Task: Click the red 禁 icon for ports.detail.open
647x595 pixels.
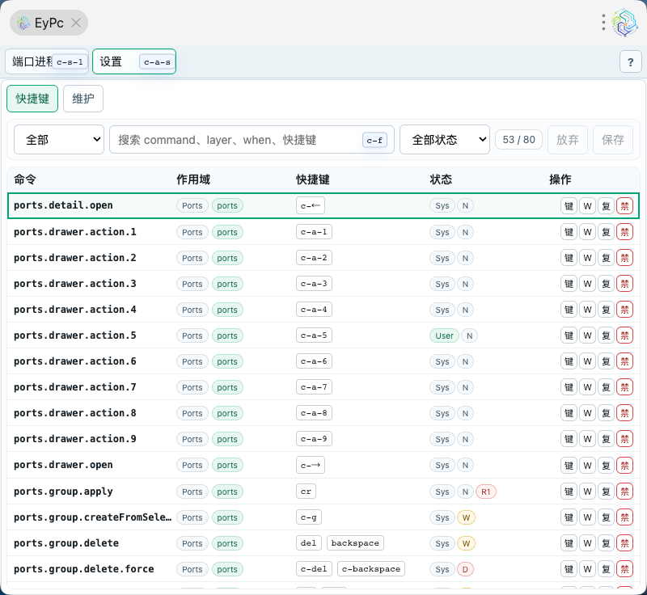Action: click(x=624, y=206)
